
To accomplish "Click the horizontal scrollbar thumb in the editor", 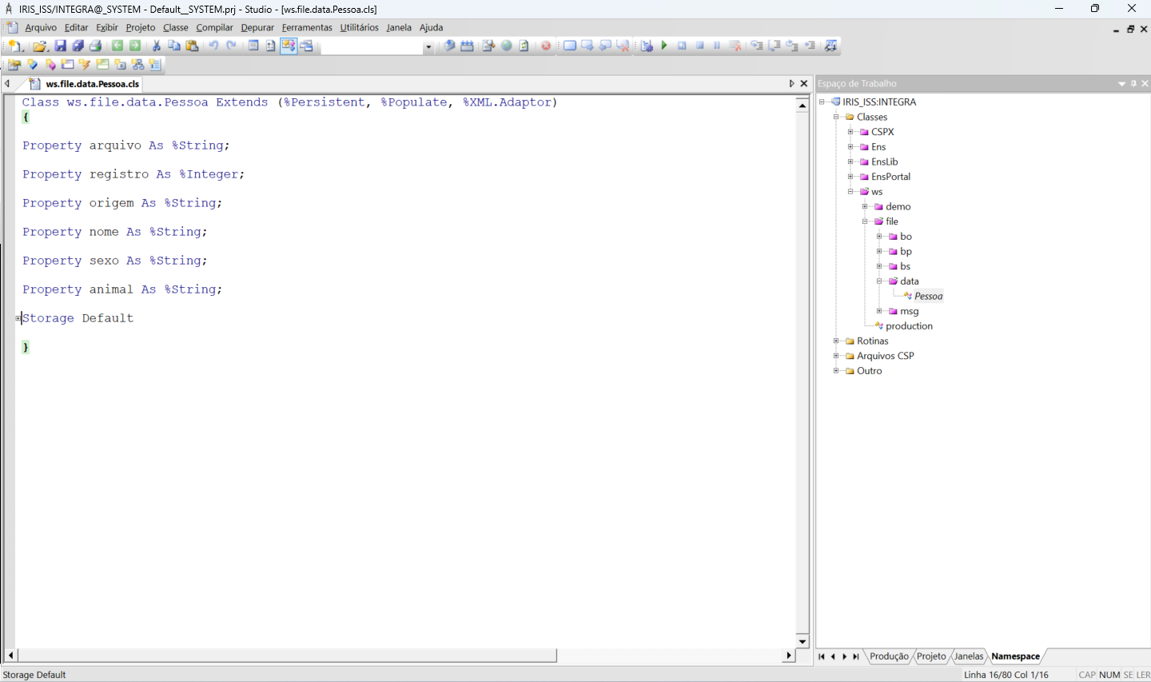I will click(288, 656).
